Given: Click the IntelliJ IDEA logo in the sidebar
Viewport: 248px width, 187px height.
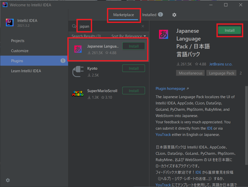Looking at the screenshot, I should click(10, 22).
